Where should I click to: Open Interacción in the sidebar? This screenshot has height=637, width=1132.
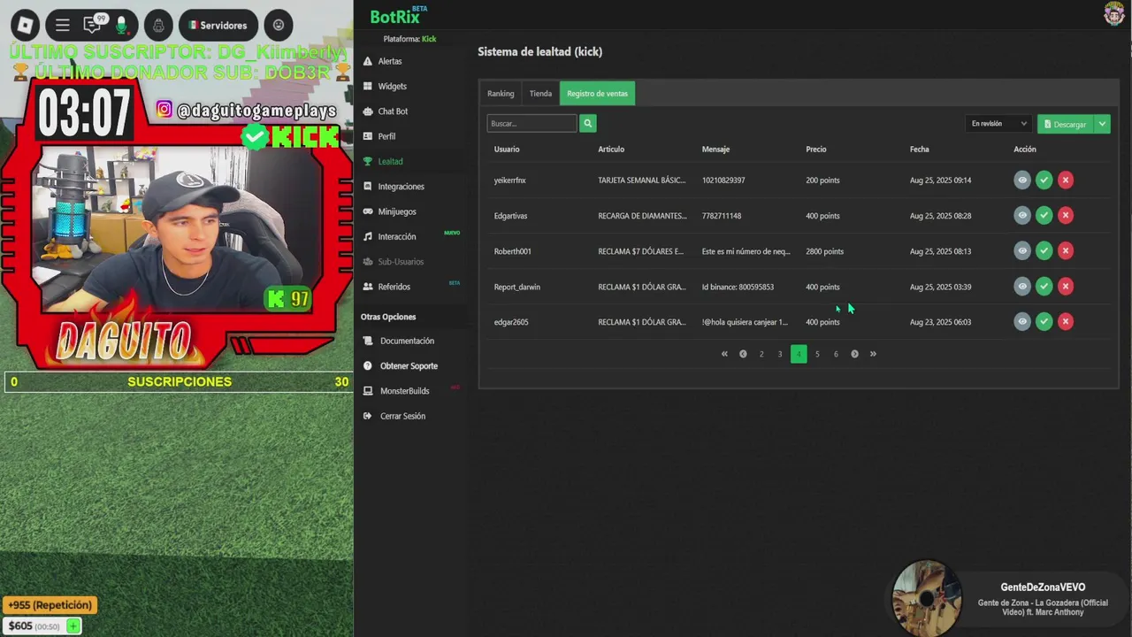tap(396, 236)
